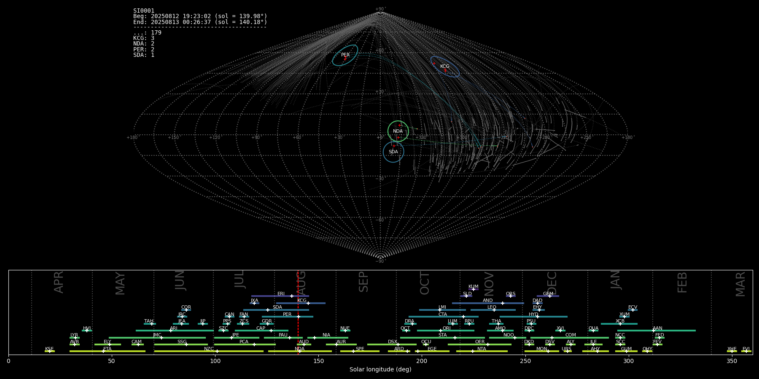
Task: Click the XHE shower label in timeline
Action: click(732, 349)
